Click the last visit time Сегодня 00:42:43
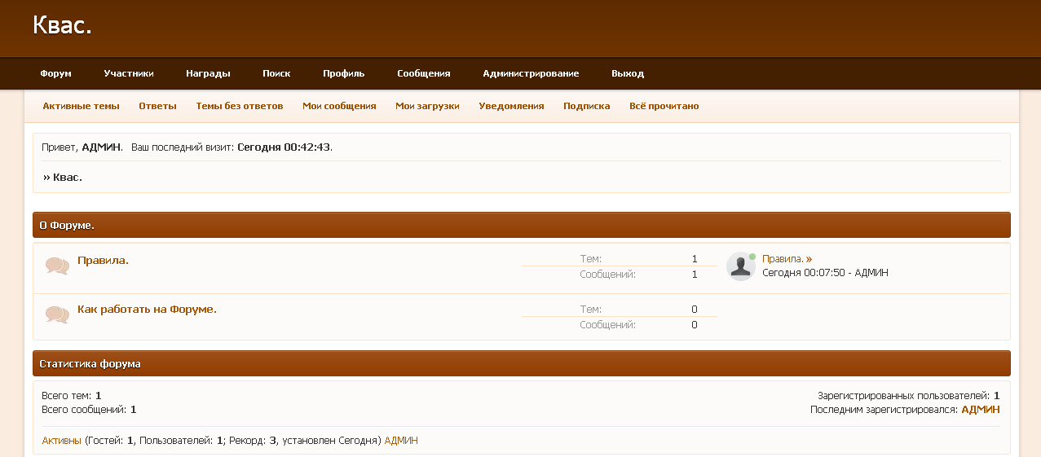1041x457 pixels. coord(285,147)
